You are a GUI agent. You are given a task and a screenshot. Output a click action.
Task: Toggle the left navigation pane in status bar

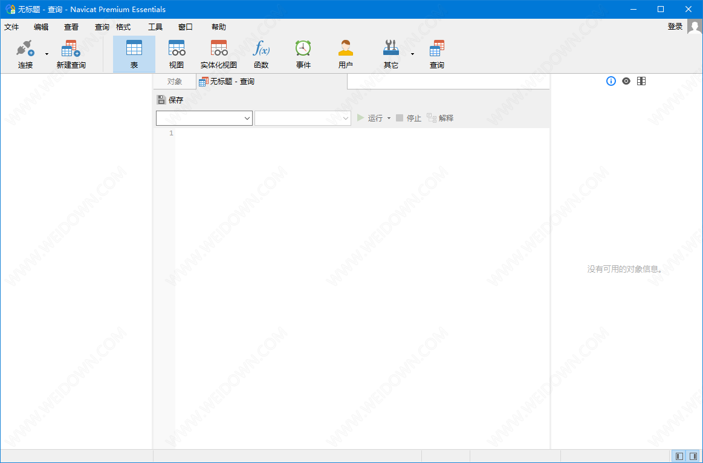(x=679, y=456)
